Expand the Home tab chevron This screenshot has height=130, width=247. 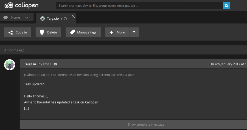tap(27, 18)
